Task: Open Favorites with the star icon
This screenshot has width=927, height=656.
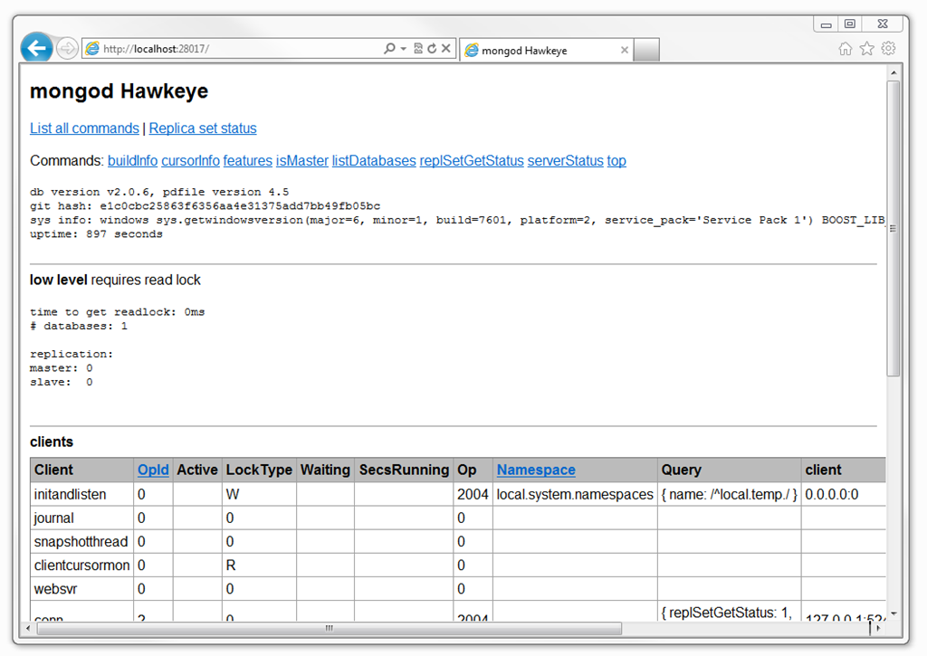Action: point(867,49)
